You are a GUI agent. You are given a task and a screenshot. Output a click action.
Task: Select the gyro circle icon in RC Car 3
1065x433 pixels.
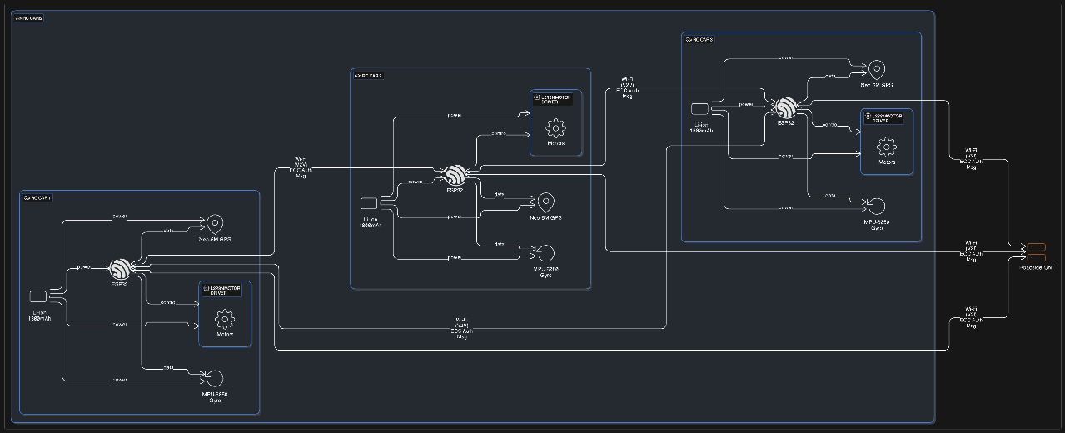pos(877,206)
